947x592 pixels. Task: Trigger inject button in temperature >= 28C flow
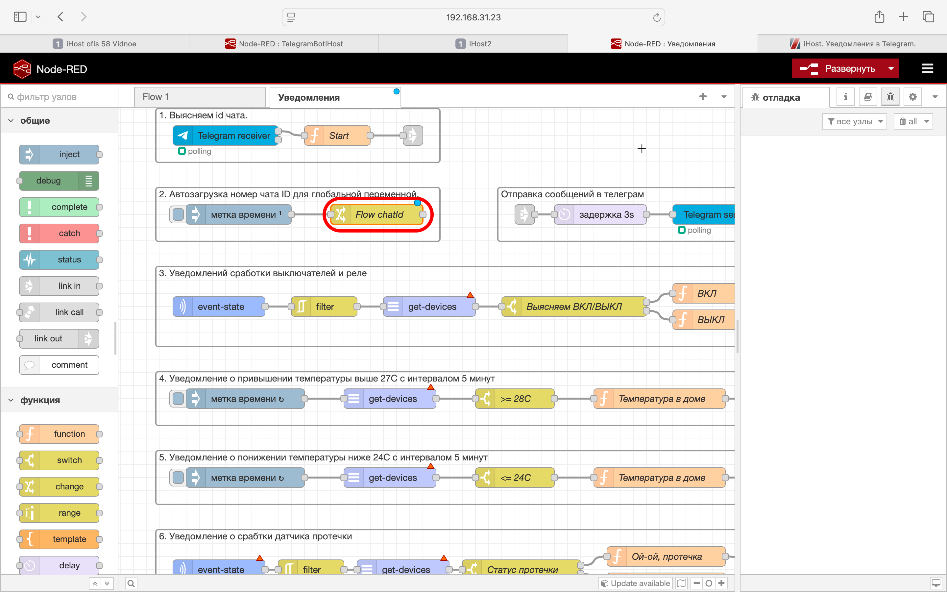point(178,399)
